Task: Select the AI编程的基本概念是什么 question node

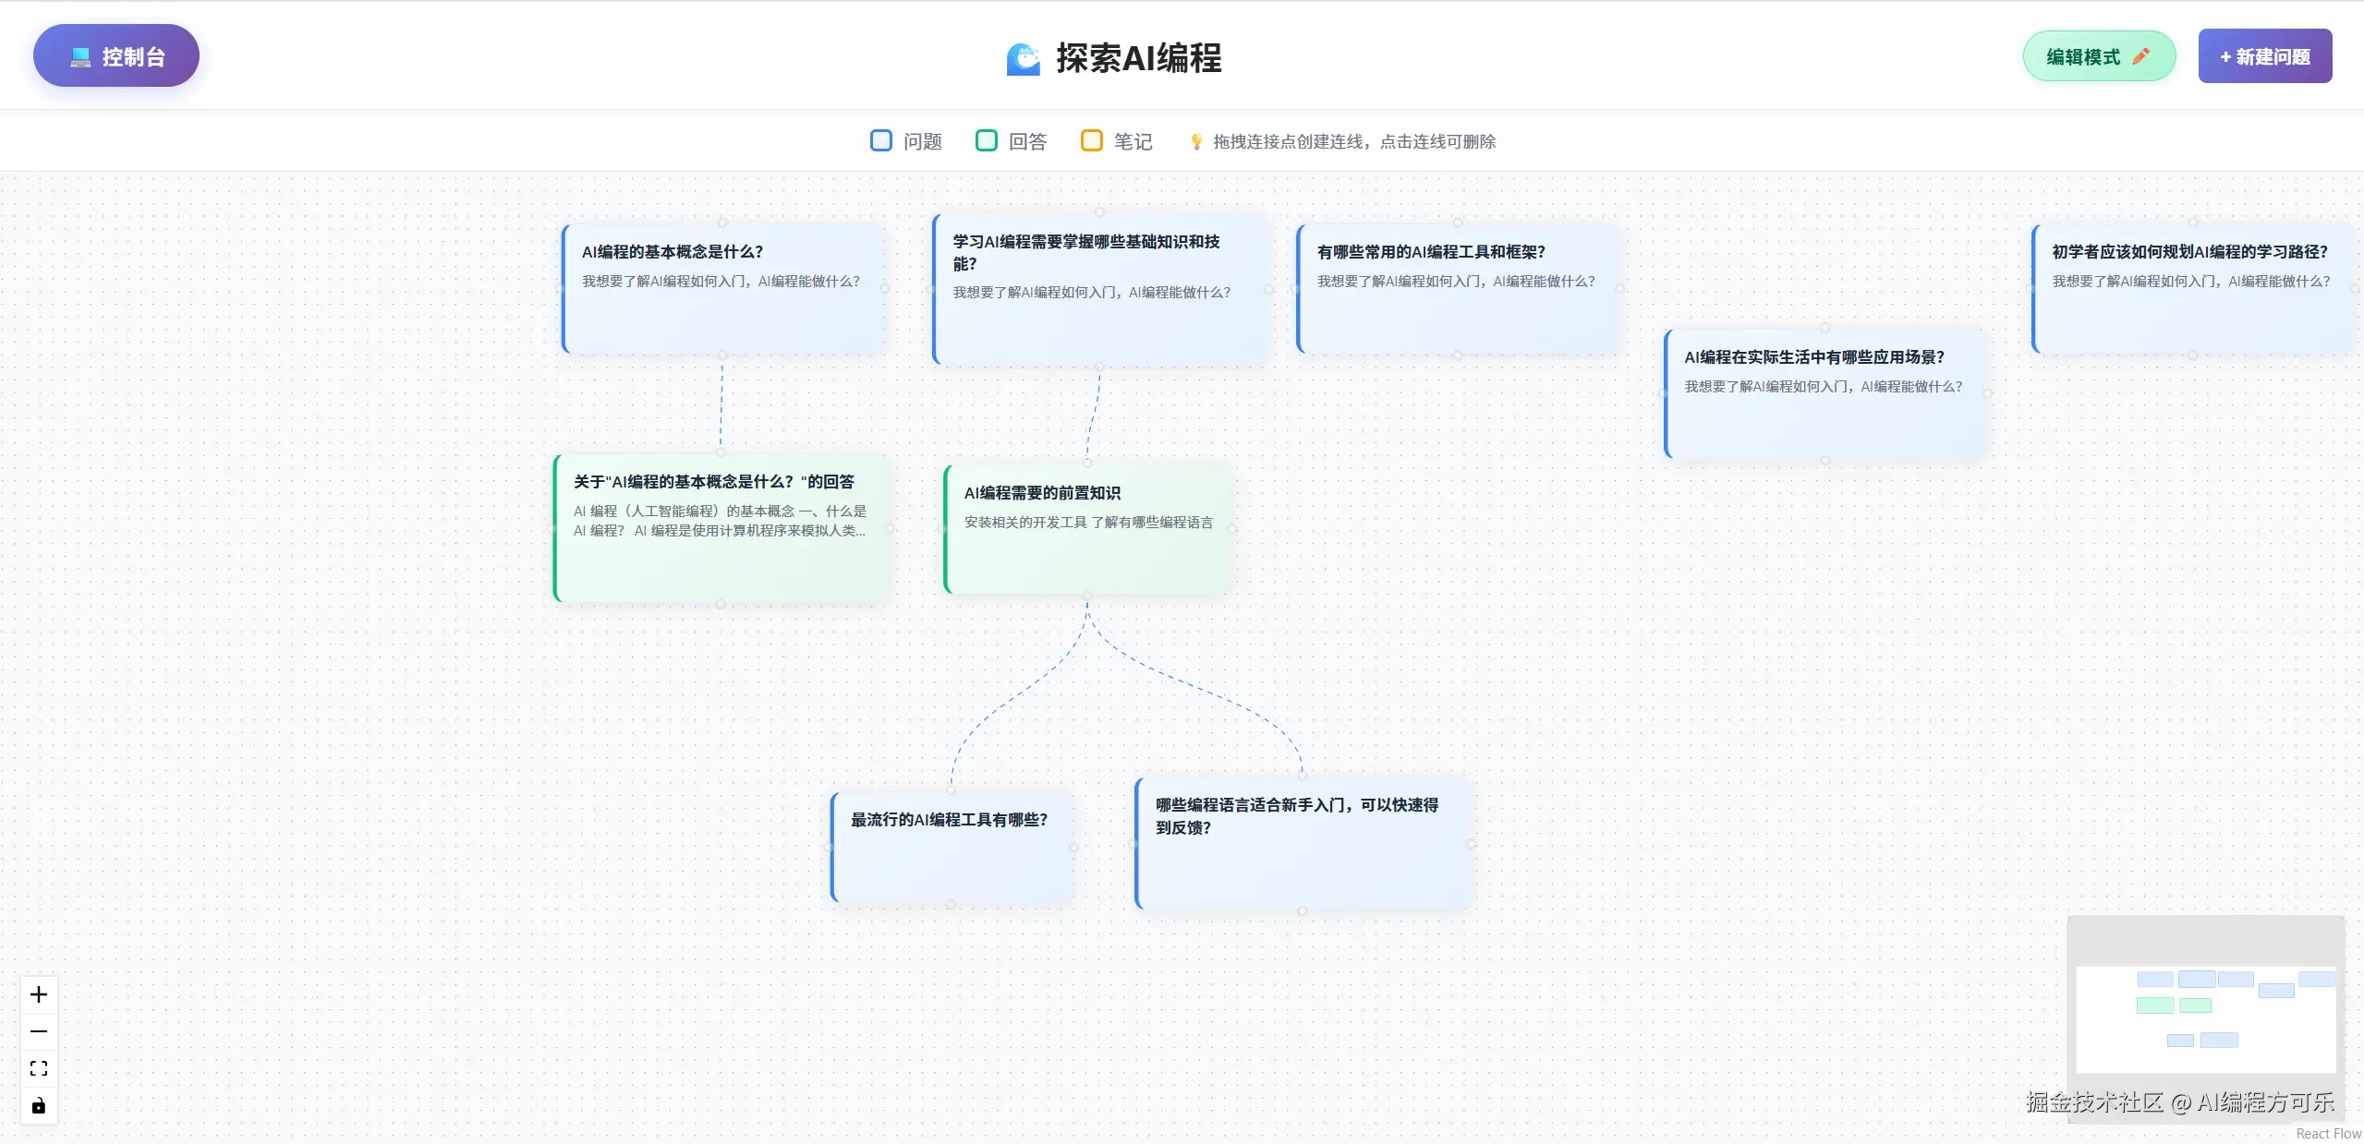Action: pos(722,289)
